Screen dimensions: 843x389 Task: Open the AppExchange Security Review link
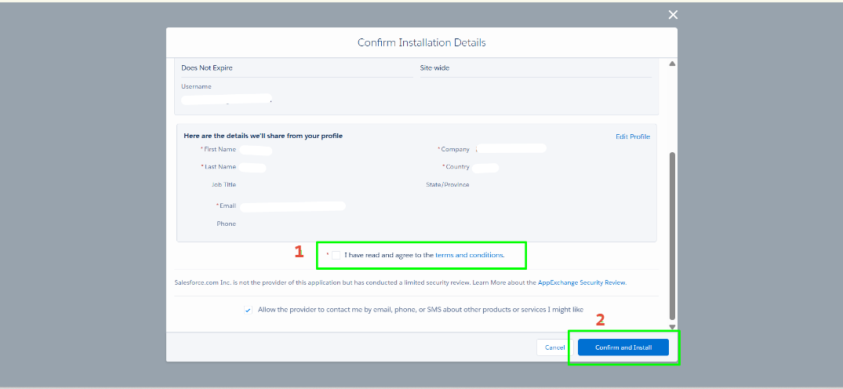pos(581,282)
